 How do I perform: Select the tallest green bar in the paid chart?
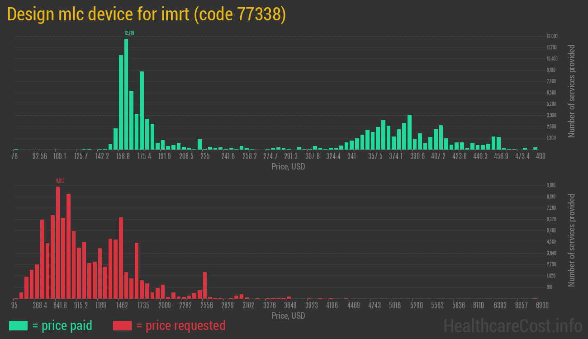tap(126, 94)
